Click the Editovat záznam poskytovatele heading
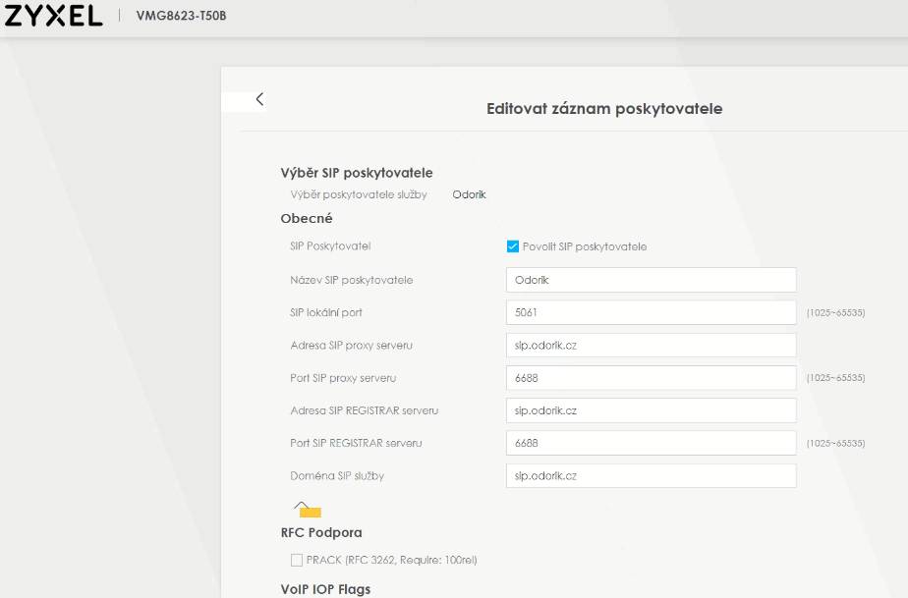 click(x=604, y=108)
